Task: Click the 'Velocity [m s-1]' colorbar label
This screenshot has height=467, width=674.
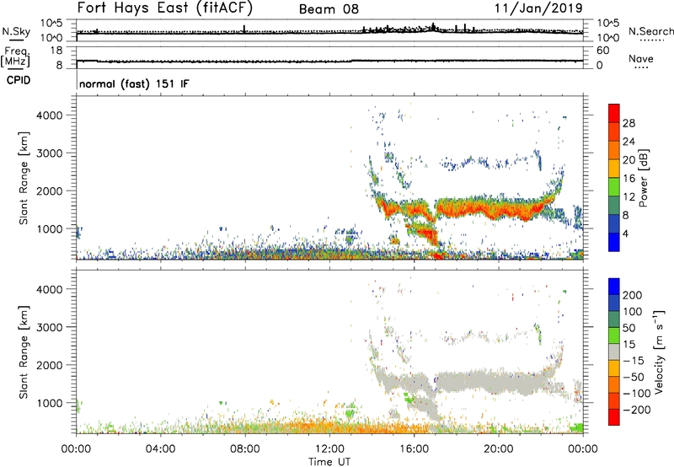Action: 658,352
